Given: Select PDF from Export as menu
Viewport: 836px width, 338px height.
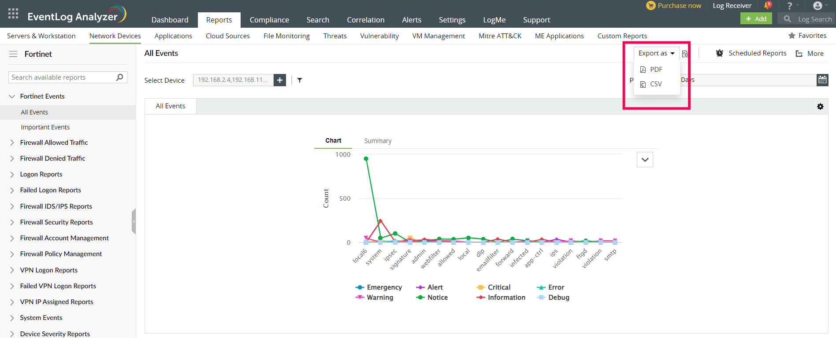Looking at the screenshot, I should 656,70.
